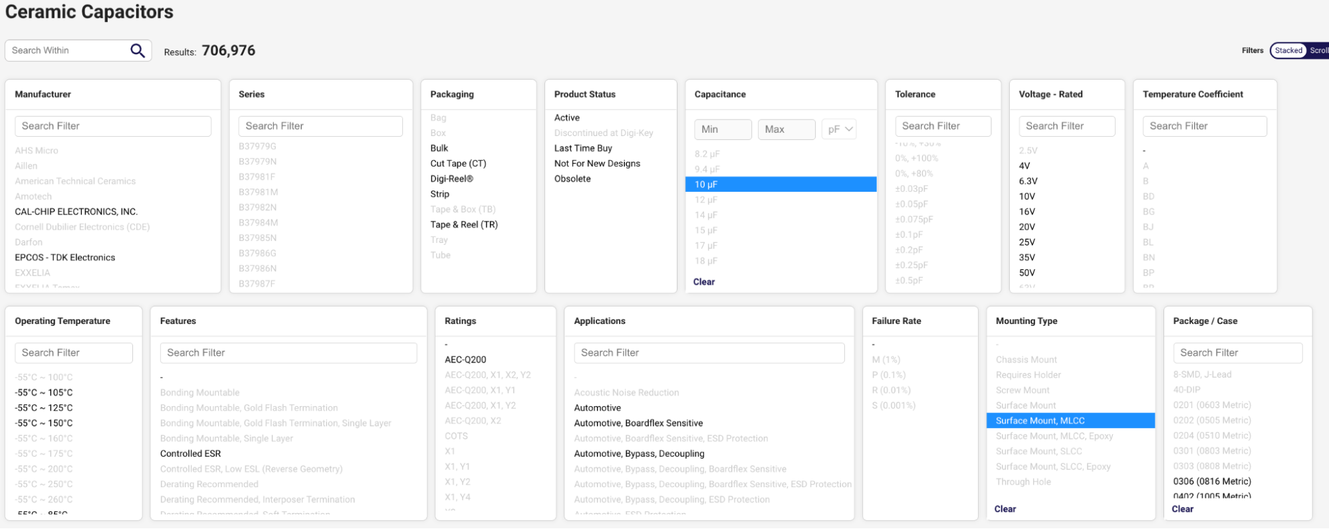This screenshot has width=1329, height=529.
Task: Select -55°C ~ 150°C operating temperature
Action: pyautogui.click(x=44, y=423)
